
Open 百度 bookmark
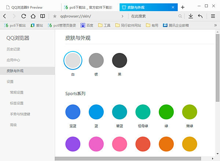[87, 25]
